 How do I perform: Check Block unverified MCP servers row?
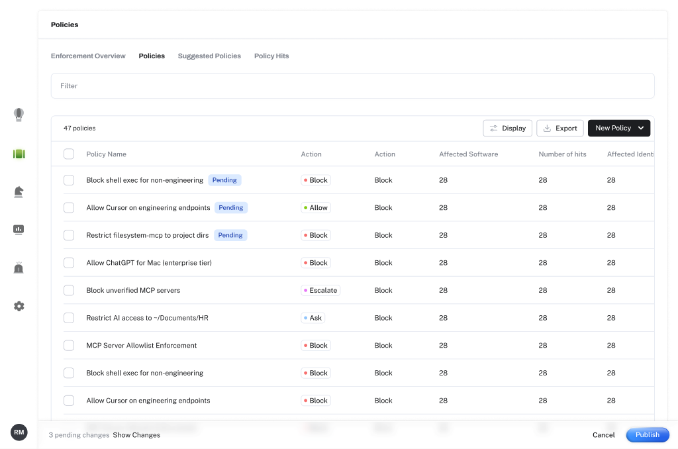69,290
